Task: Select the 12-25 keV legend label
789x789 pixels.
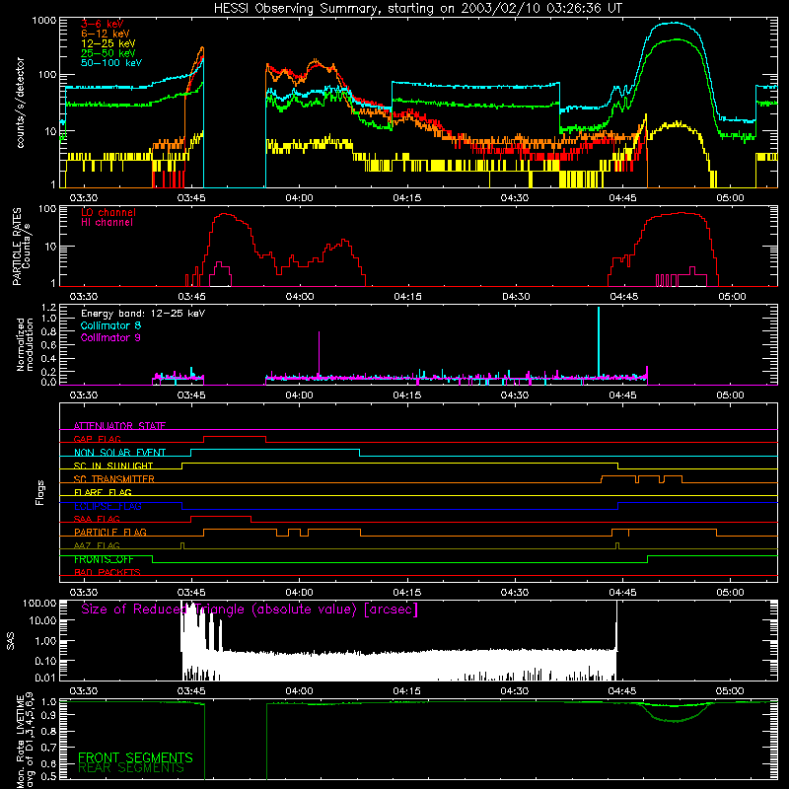Action: 108,43
